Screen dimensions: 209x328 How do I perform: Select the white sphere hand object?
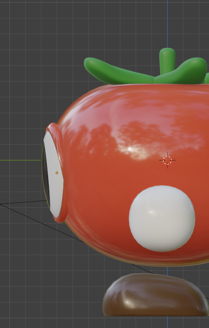[162, 219]
